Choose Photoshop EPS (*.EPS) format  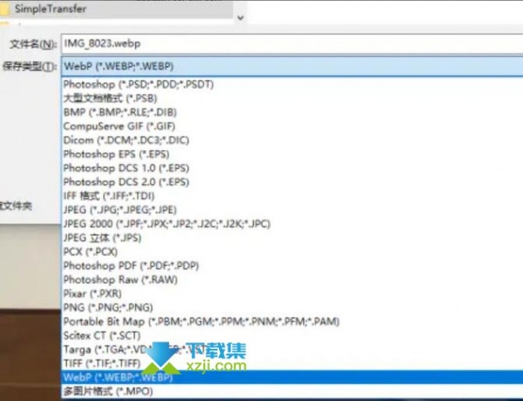[x=293, y=154]
